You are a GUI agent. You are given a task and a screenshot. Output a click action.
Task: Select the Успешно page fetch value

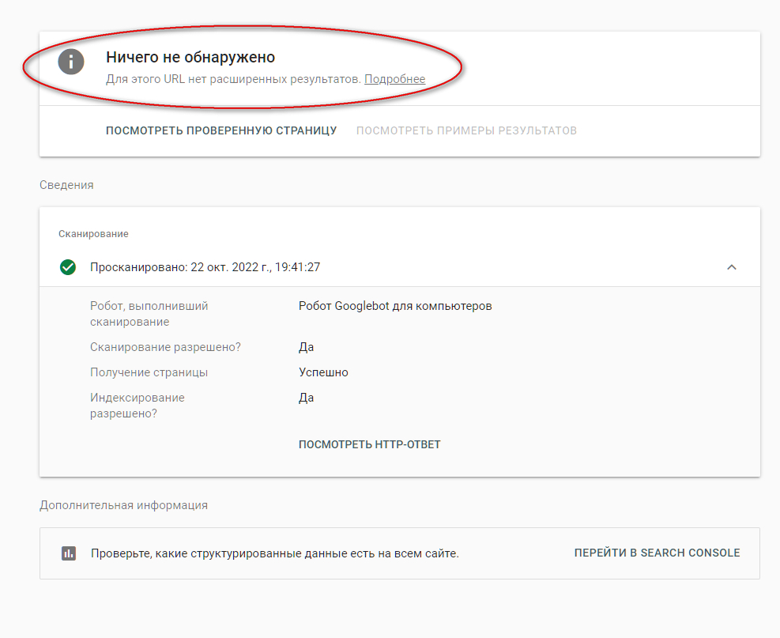323,372
